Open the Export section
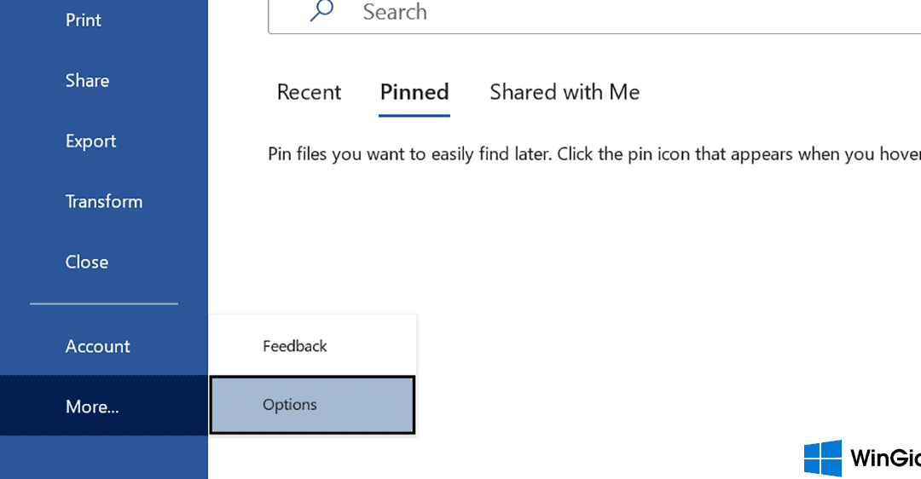Image resolution: width=921 pixels, height=479 pixels. [90, 141]
